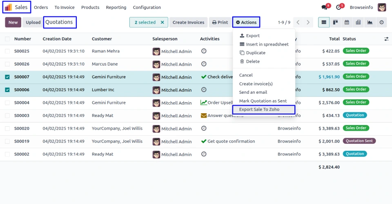Viewport: 392px width, 204px height.
Task: Open optional columns settings icon
Action: (x=386, y=39)
